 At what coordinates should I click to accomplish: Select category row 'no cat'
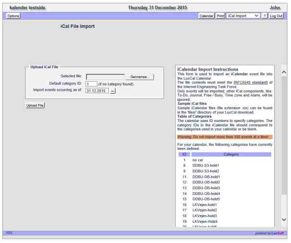pos(225,160)
